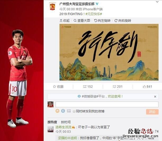
Task: Check the 同时转发到我的微博 checkbox
Action: [x=74, y=111]
